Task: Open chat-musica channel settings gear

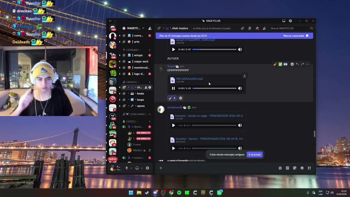Action: (x=150, y=87)
